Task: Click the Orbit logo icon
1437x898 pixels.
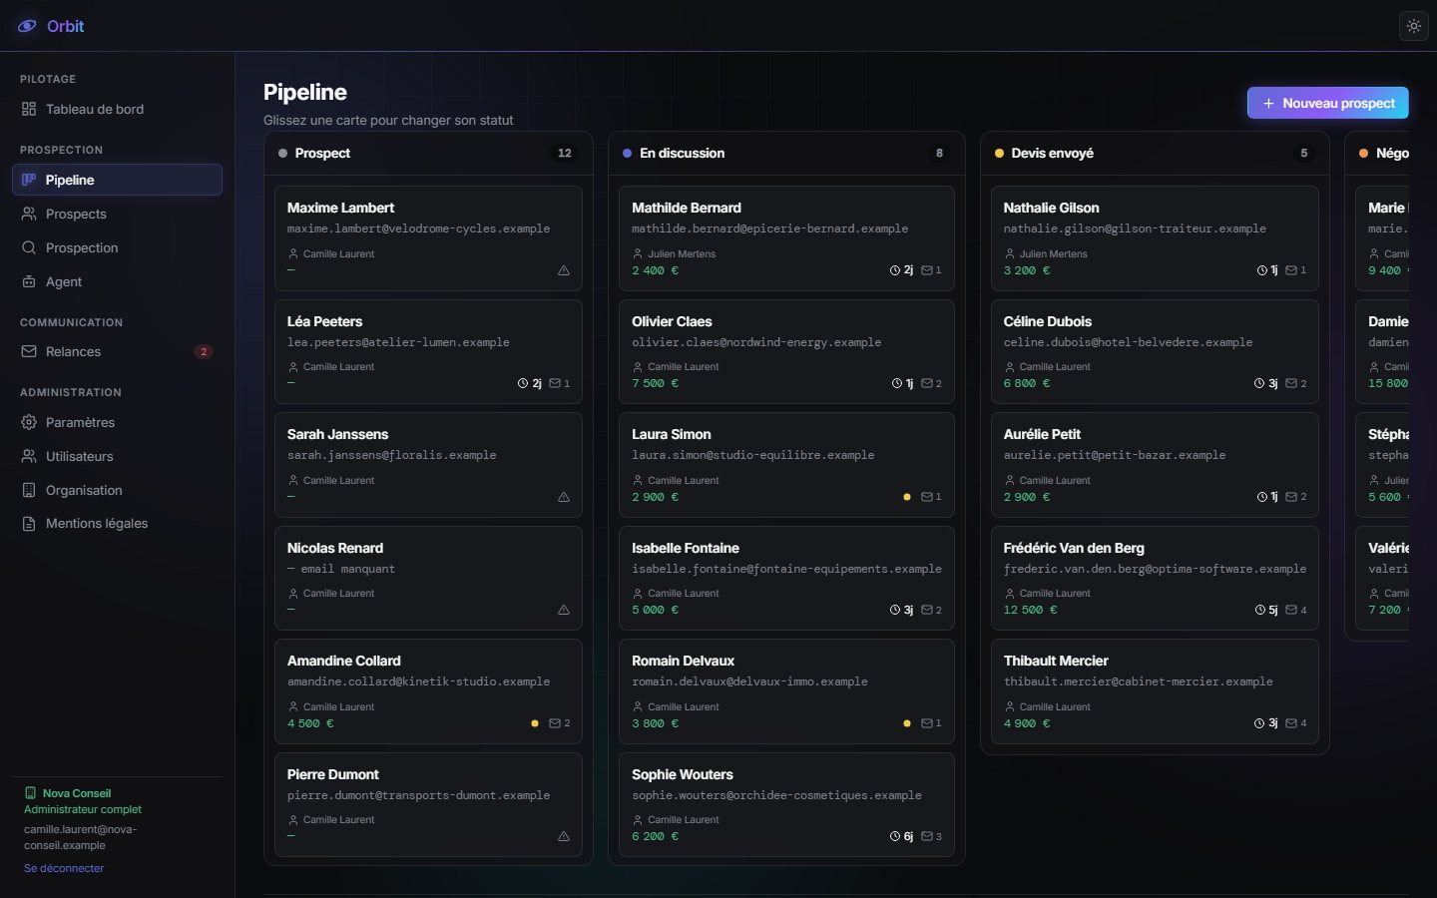Action: pos(27,26)
